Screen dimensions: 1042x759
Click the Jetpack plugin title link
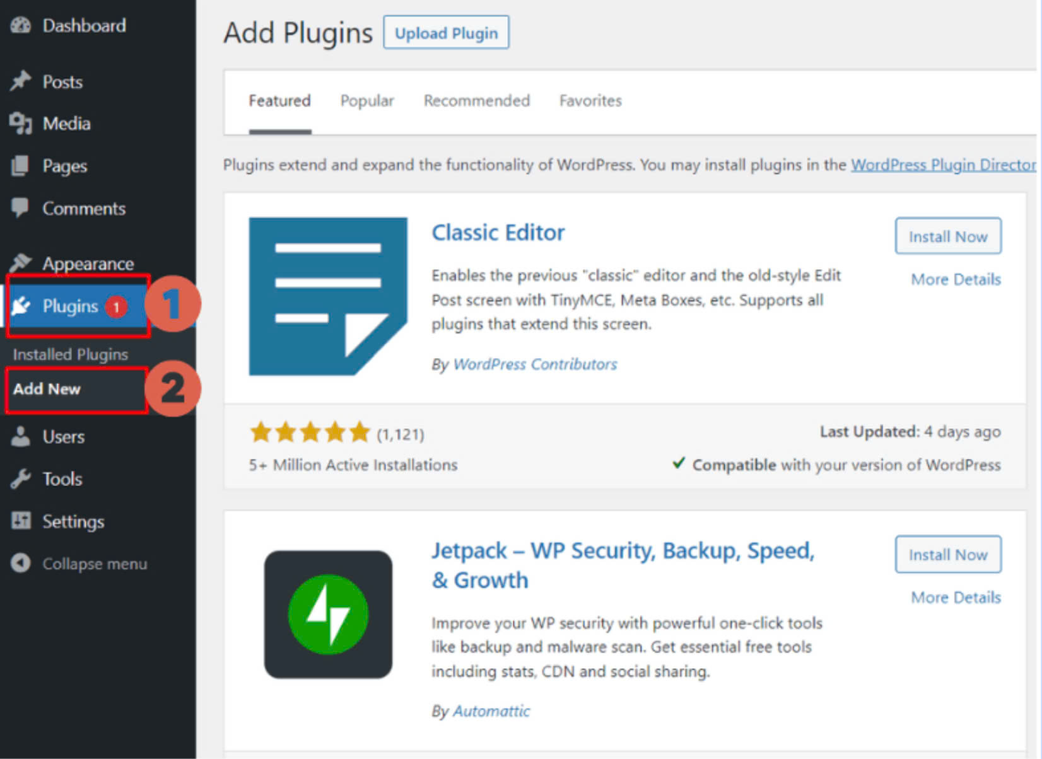[623, 565]
